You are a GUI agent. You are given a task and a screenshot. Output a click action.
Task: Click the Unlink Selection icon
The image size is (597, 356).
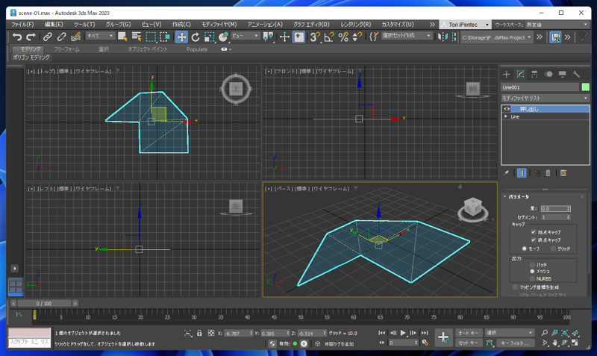point(61,37)
